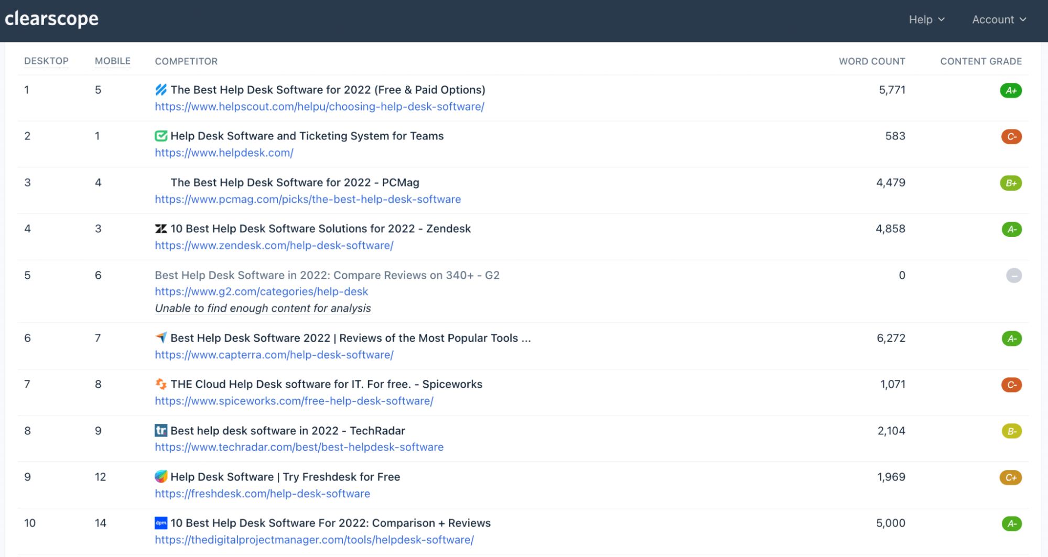
Task: Click title 'The Best Help Desk Software for 2022 - PCMag'
Action: 295,182
